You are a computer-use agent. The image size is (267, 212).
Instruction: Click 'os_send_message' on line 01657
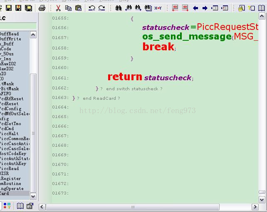coord(187,37)
